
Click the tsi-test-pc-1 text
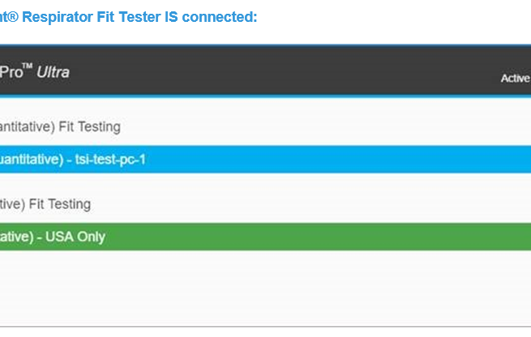click(110, 159)
